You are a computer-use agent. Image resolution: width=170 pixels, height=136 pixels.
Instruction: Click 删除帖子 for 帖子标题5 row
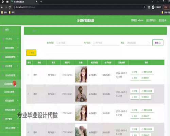(145, 78)
